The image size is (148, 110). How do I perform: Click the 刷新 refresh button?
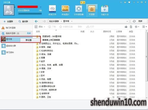click(x=139, y=21)
